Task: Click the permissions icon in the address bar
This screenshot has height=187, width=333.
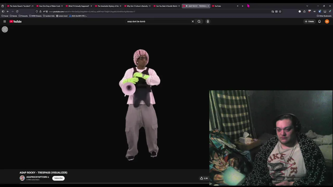Action: tap(45, 11)
